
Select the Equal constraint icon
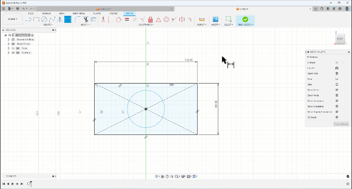point(126,19)
